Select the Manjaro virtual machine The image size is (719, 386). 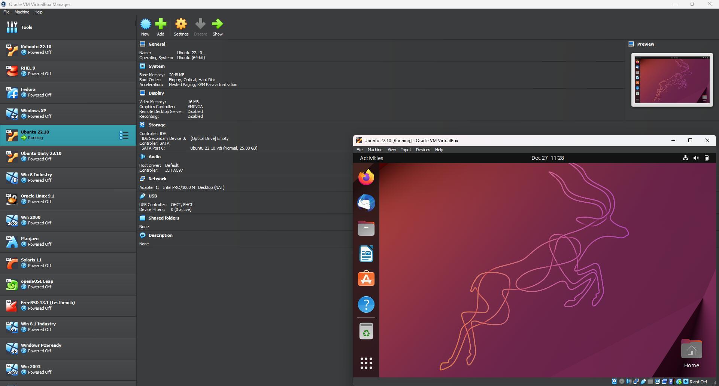click(x=68, y=242)
